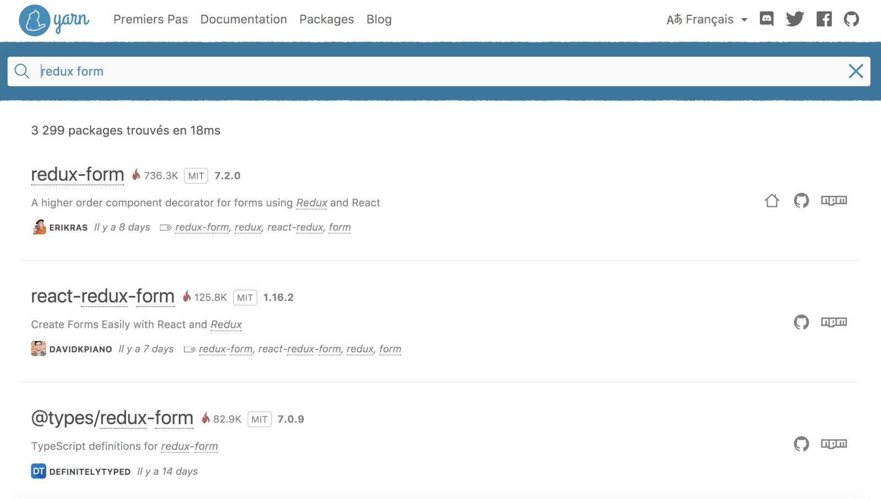Click 125.8K downloads count
Image resolution: width=881 pixels, height=499 pixels.
[210, 297]
